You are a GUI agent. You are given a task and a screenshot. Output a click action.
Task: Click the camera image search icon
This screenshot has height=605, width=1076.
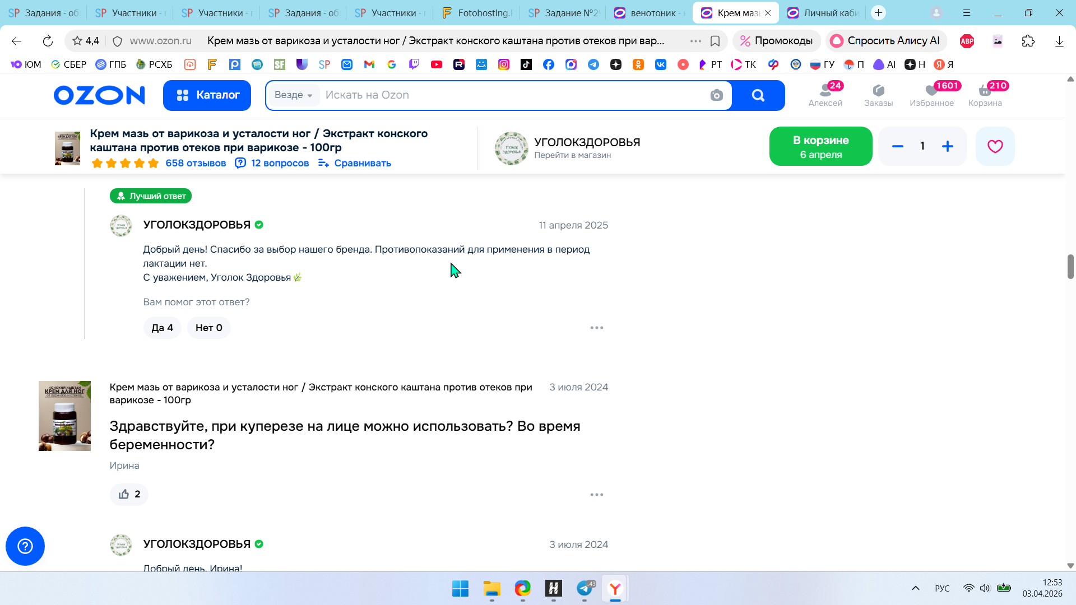coord(716,95)
